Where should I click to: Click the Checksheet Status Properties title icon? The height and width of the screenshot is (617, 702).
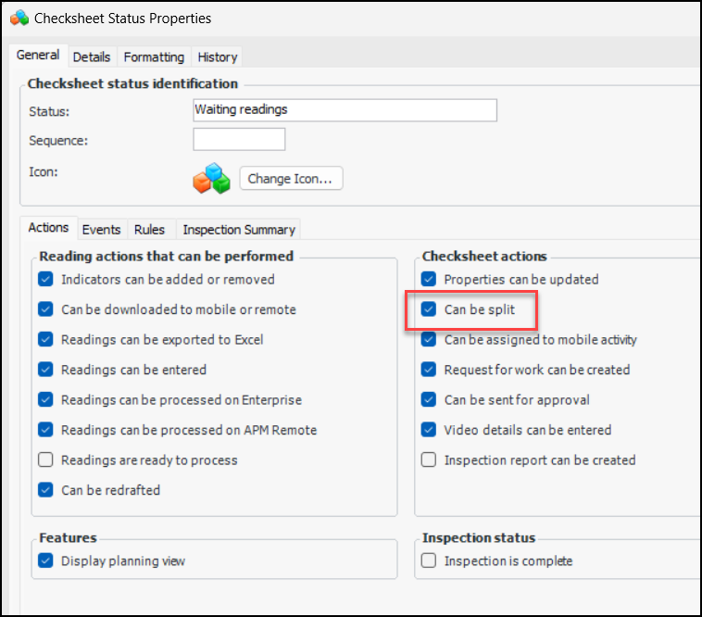(19, 18)
